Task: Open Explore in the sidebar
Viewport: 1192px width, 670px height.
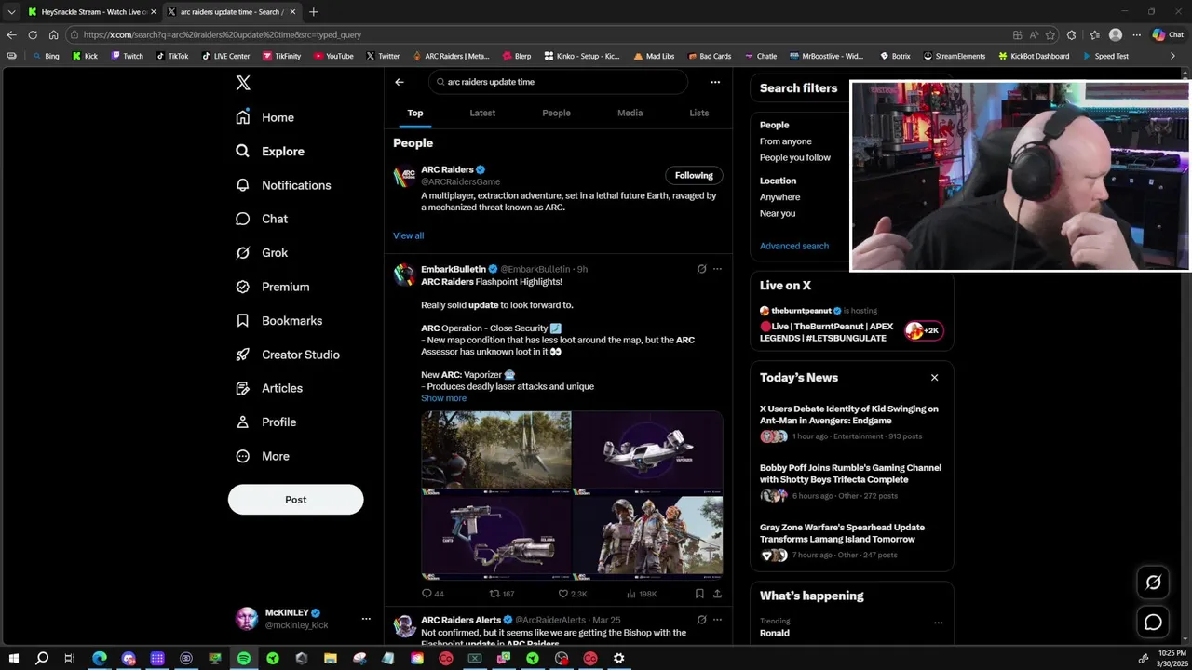Action: tap(270, 151)
